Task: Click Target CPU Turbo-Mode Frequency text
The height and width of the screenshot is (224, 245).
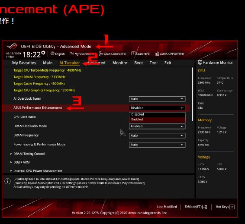Action: click(47, 70)
